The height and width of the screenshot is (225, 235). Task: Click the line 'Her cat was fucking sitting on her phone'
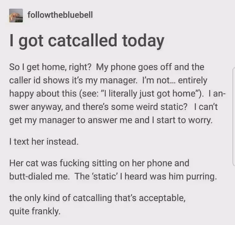point(99,163)
